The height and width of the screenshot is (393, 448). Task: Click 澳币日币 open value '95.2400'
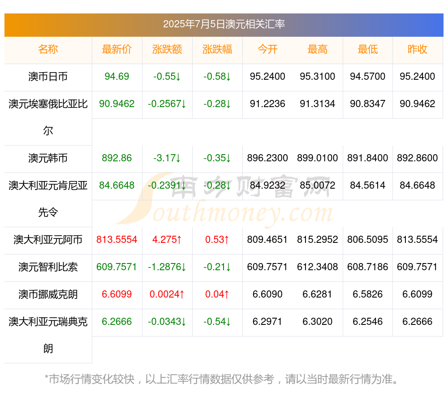coord(267,77)
